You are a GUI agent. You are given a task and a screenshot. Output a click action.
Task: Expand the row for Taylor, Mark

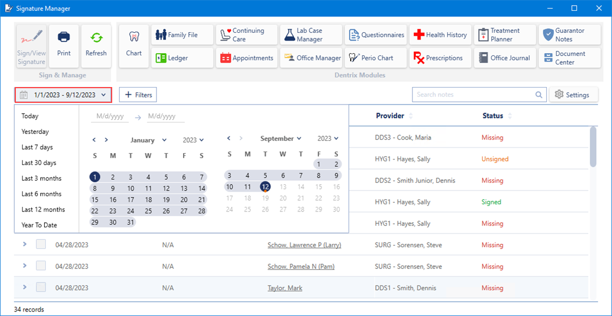(x=24, y=288)
